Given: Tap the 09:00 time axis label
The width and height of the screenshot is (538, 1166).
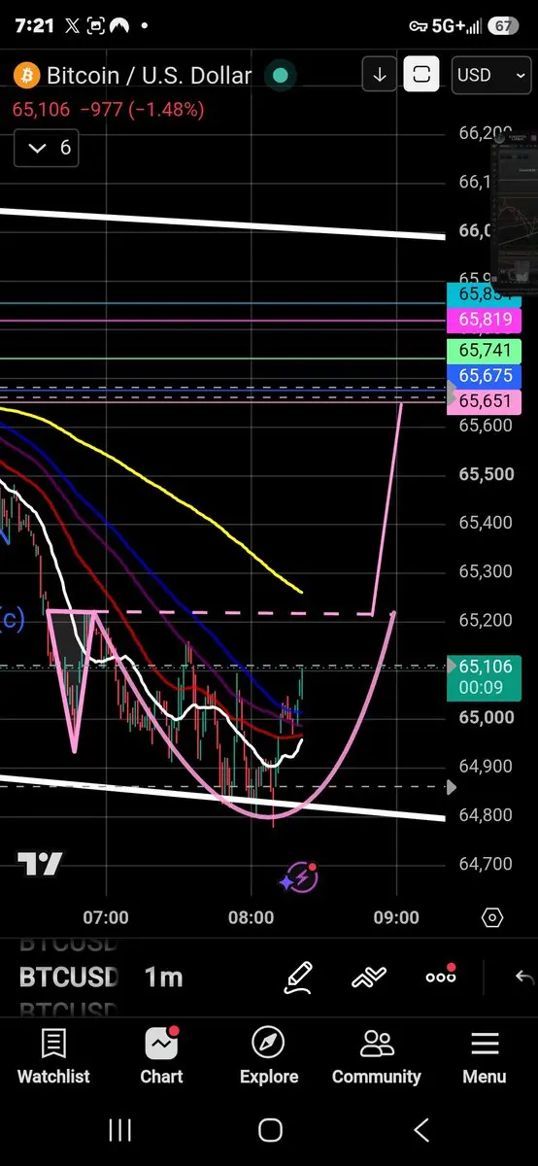Looking at the screenshot, I should click(x=396, y=917).
